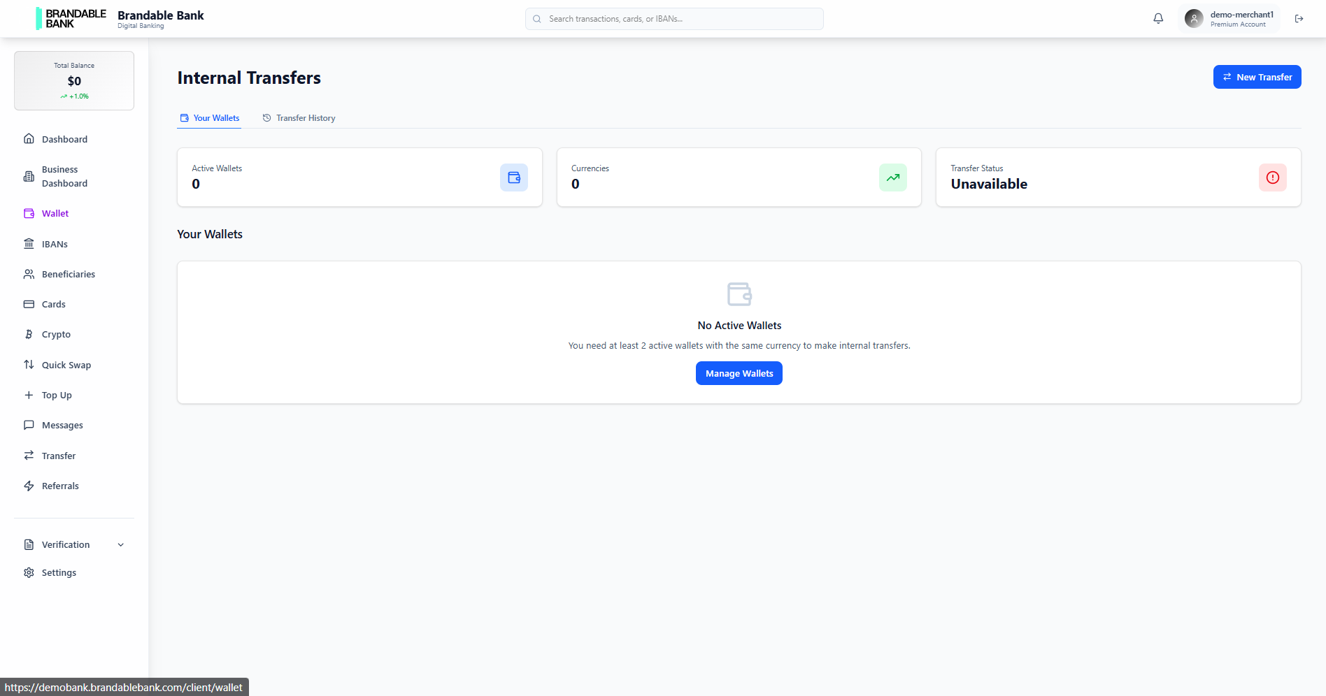Open Messages from the sidebar
Image resolution: width=1326 pixels, height=696 pixels.
click(x=62, y=425)
